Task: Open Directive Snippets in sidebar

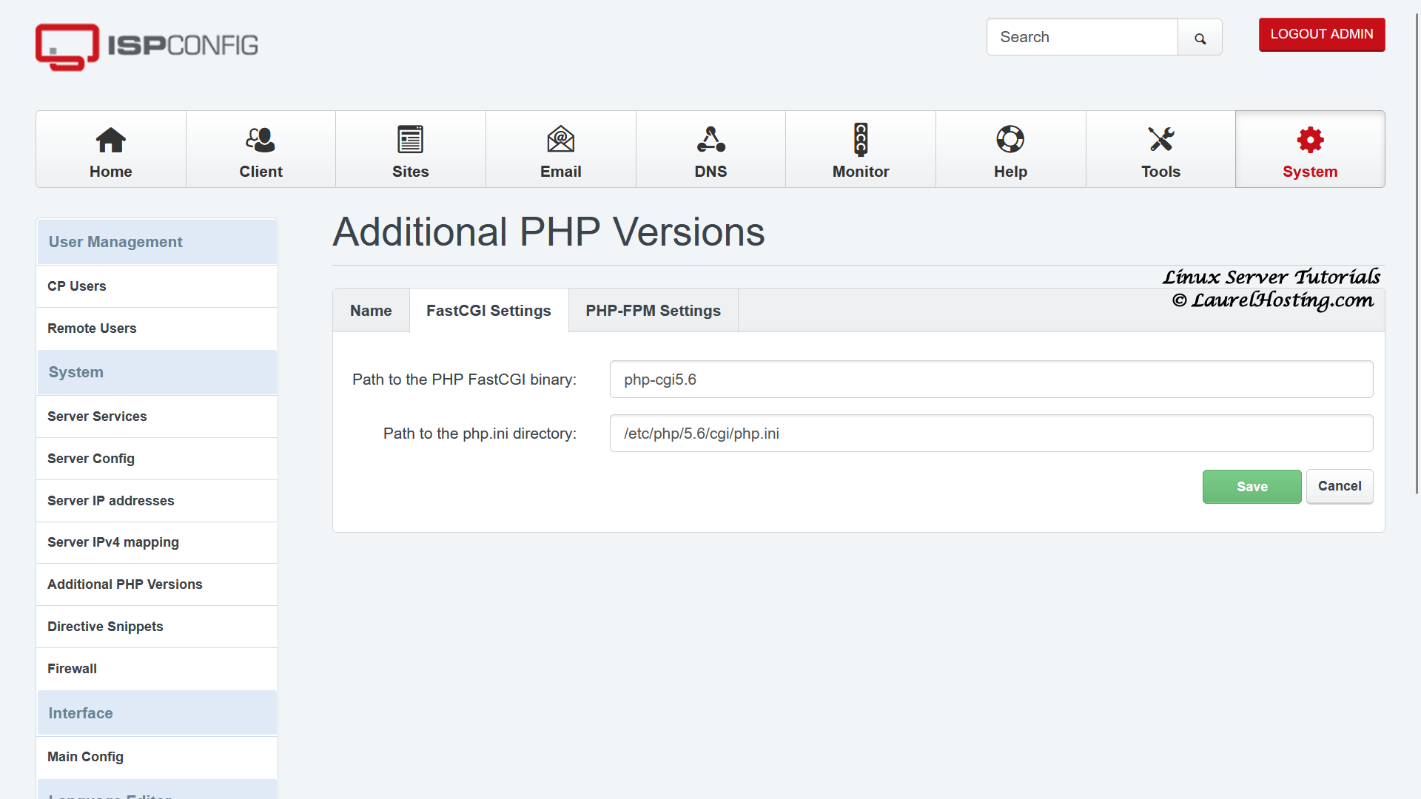Action: click(157, 627)
